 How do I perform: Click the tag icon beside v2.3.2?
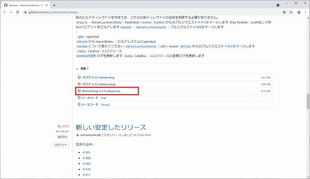[x=59, y=126]
